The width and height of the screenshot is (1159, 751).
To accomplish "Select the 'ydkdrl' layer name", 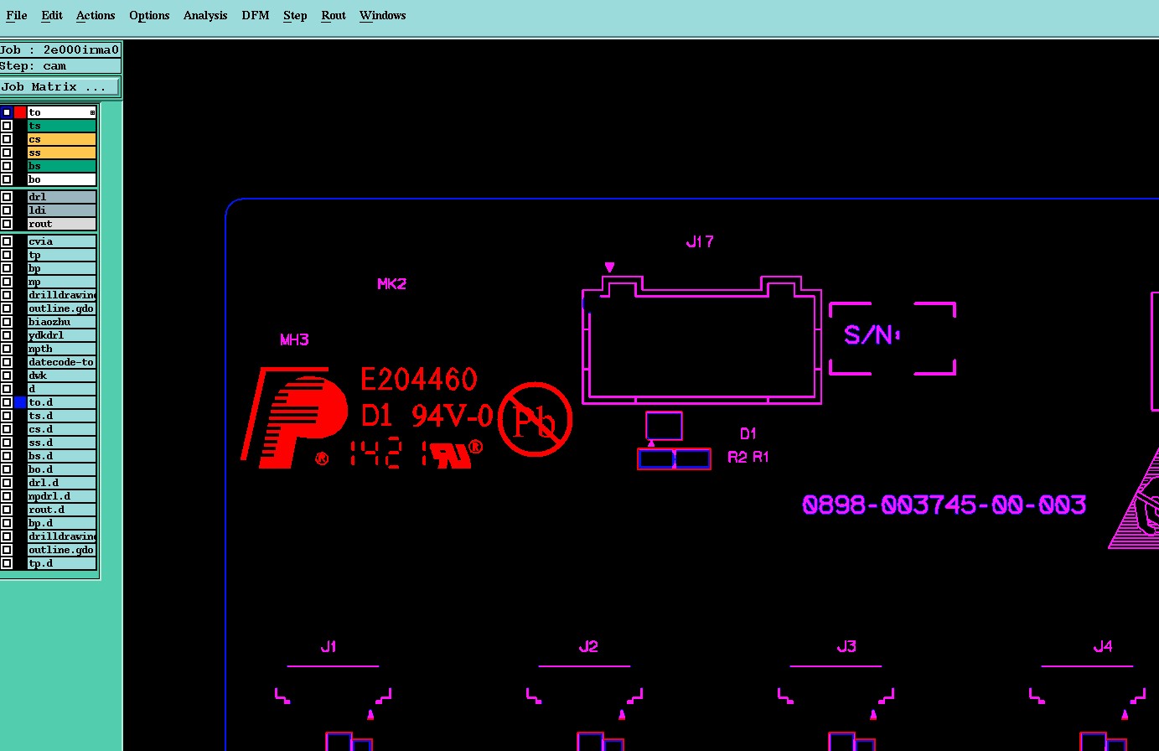I will pos(62,335).
